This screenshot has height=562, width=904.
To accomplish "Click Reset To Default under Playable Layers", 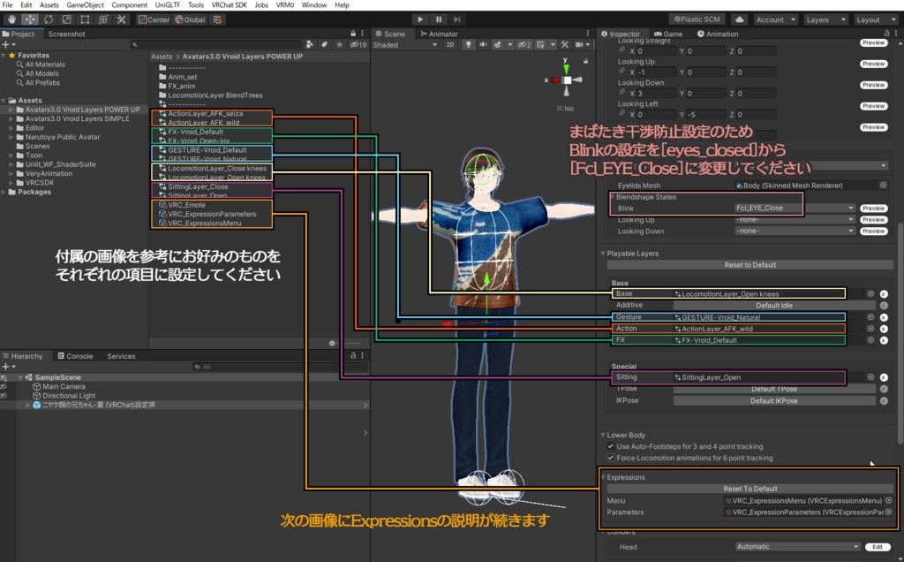I will pos(750,264).
